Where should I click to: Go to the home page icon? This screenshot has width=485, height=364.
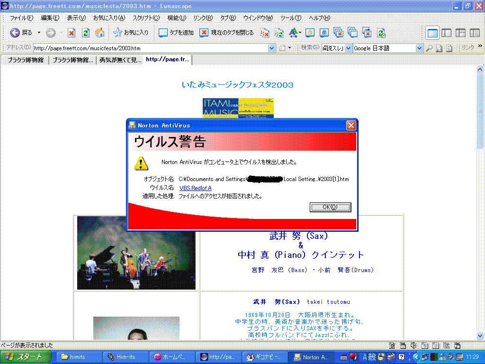pyautogui.click(x=99, y=33)
